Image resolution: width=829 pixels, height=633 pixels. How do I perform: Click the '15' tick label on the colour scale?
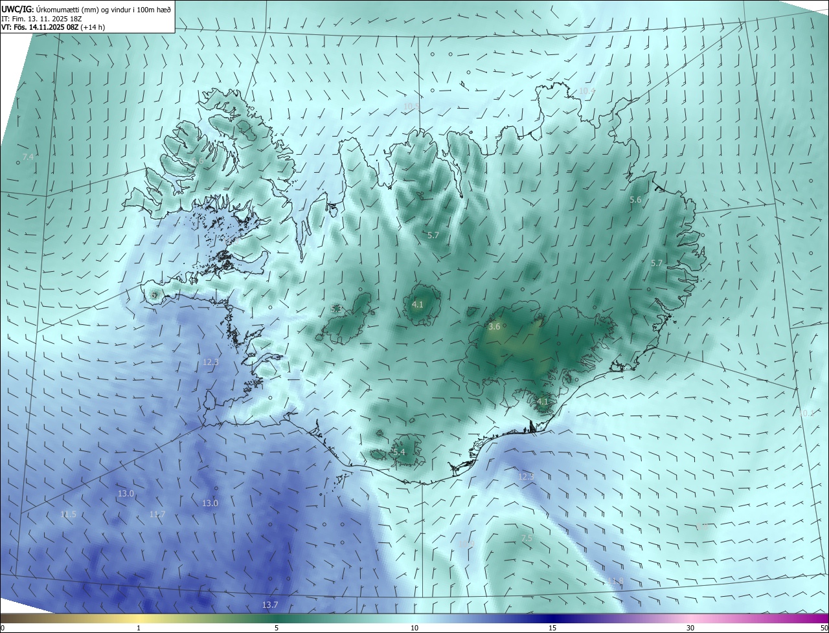[x=552, y=628]
